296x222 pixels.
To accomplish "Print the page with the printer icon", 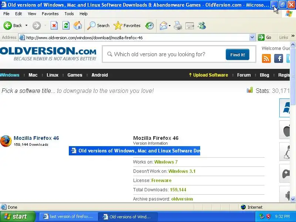I will (178, 26).
